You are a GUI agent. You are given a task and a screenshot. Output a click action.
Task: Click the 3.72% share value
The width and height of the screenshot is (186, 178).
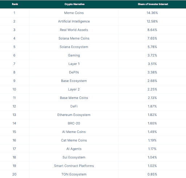pyautogui.click(x=152, y=55)
